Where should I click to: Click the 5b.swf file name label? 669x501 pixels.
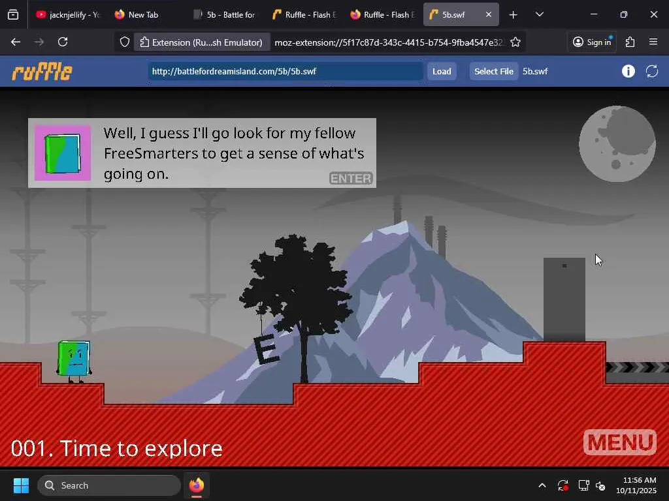[x=535, y=71]
